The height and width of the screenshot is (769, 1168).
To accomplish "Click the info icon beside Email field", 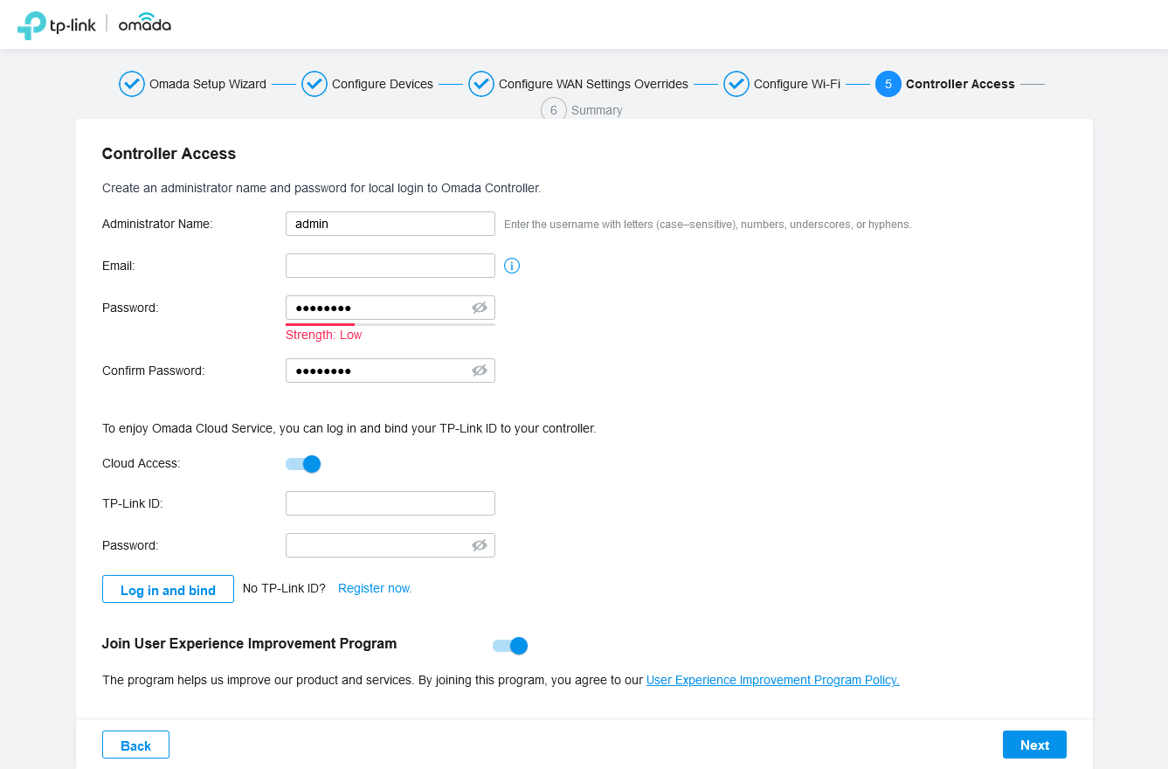I will click(512, 266).
